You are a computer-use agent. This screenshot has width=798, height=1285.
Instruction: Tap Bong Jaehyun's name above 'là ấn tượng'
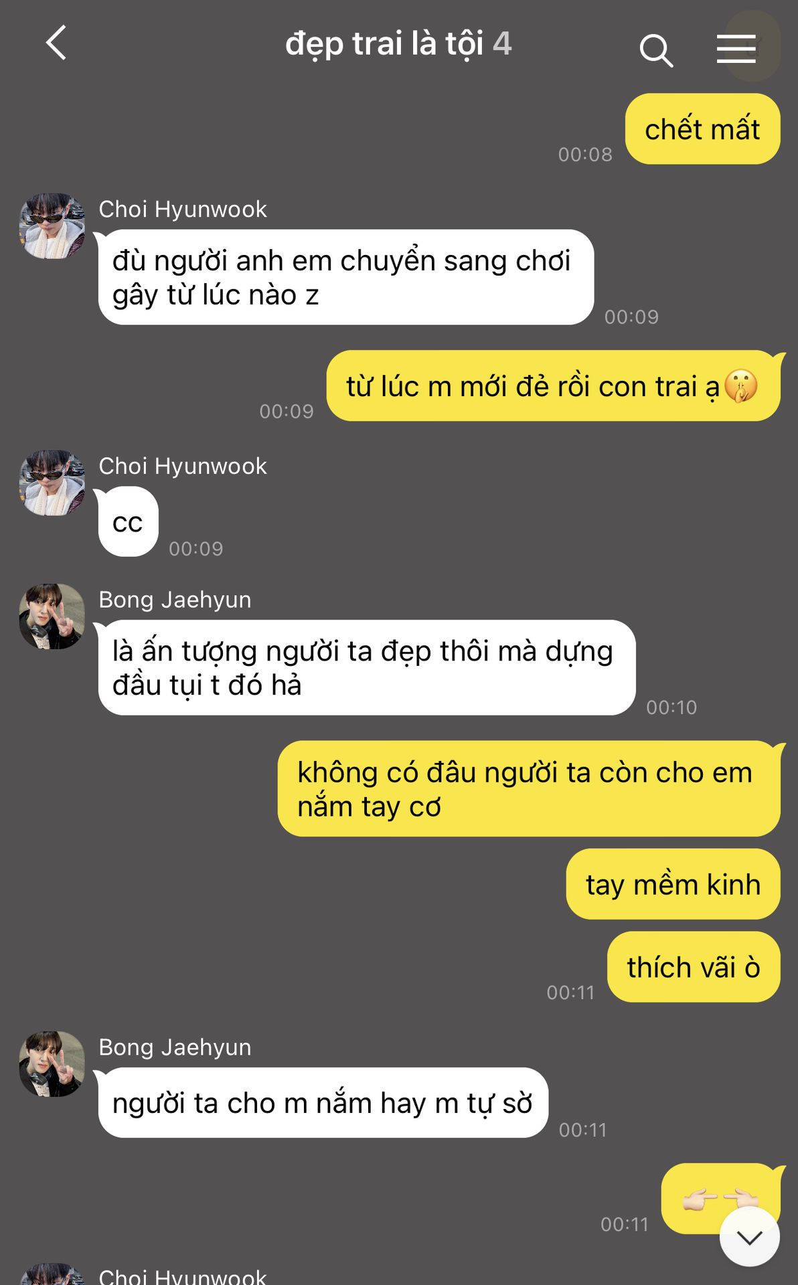[175, 600]
